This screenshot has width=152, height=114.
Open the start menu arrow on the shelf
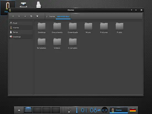(x=19, y=110)
